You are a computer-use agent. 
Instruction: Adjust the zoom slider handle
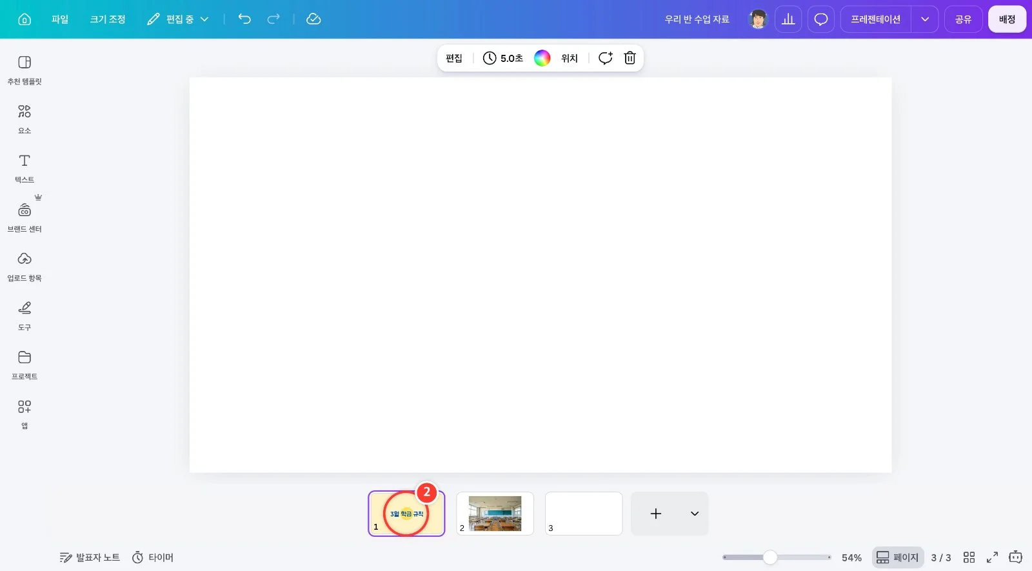click(770, 557)
